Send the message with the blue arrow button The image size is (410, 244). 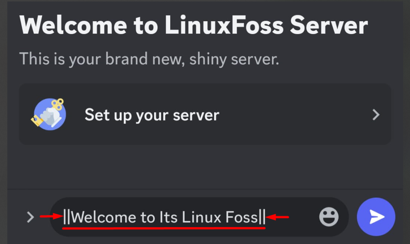[x=376, y=217]
